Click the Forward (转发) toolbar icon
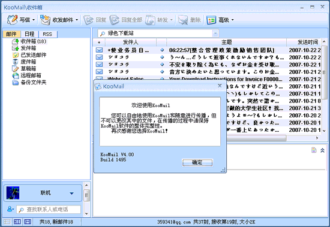The image size is (330, 227). tap(150, 20)
